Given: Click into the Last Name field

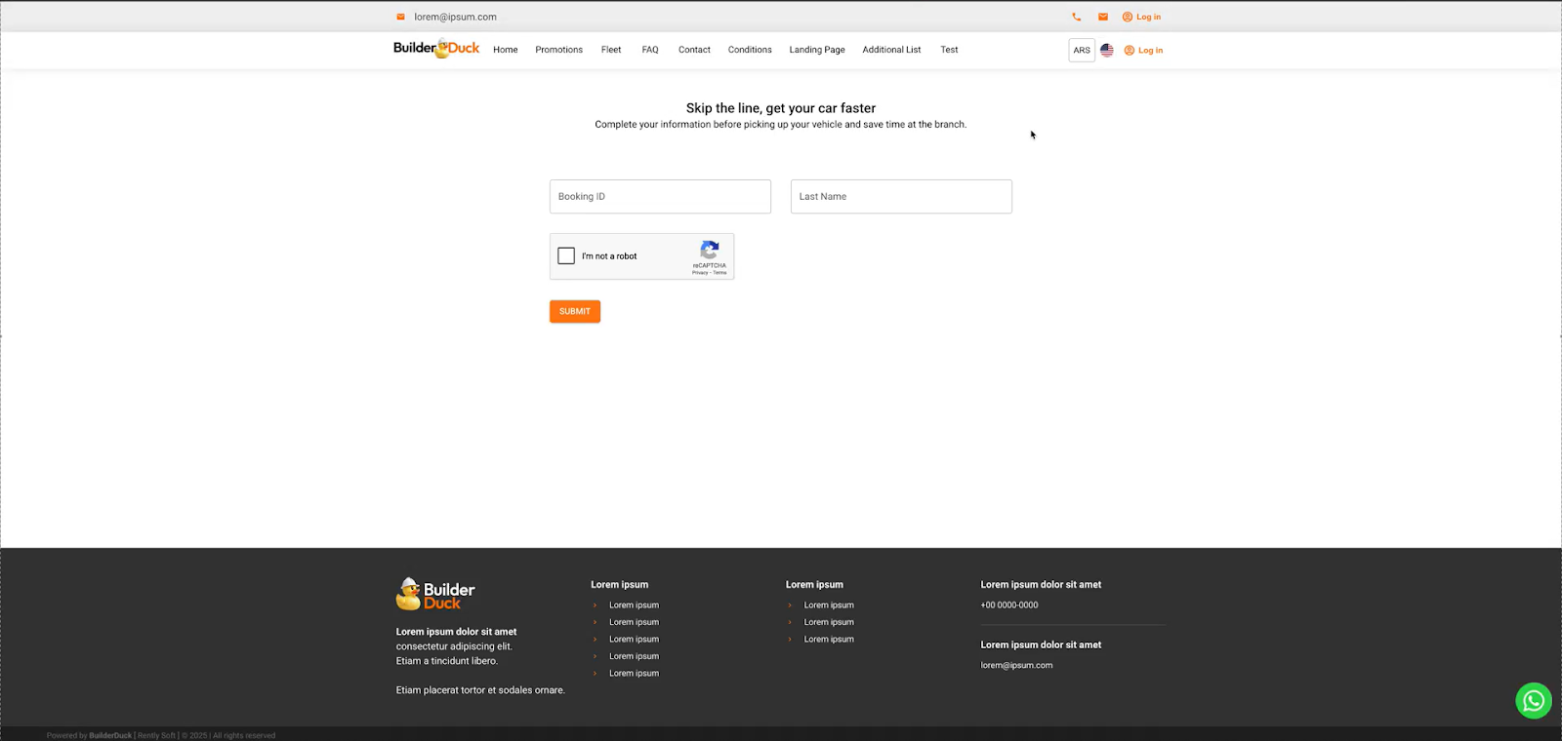Looking at the screenshot, I should 900,196.
